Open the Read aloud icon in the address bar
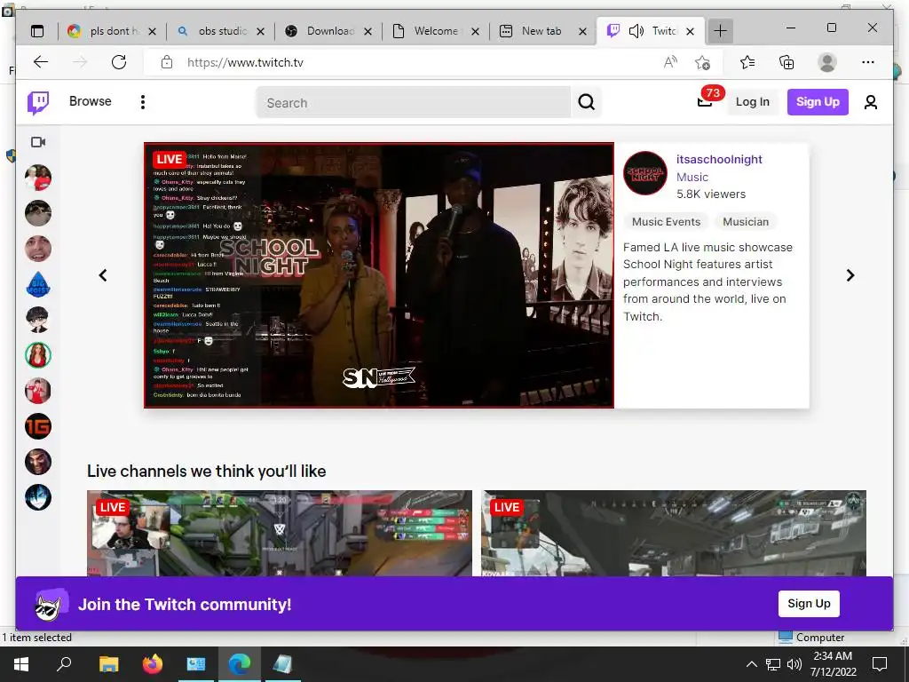909x682 pixels. [670, 62]
